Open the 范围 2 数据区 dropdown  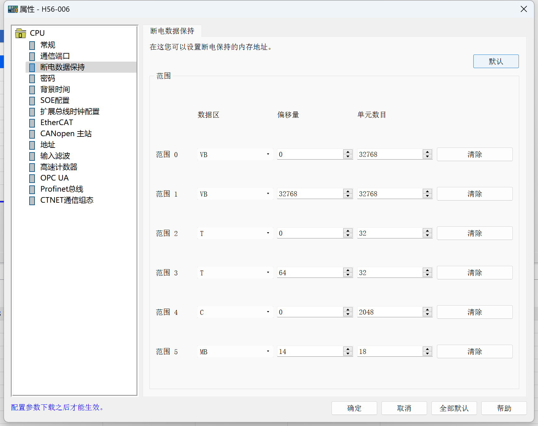coord(235,233)
